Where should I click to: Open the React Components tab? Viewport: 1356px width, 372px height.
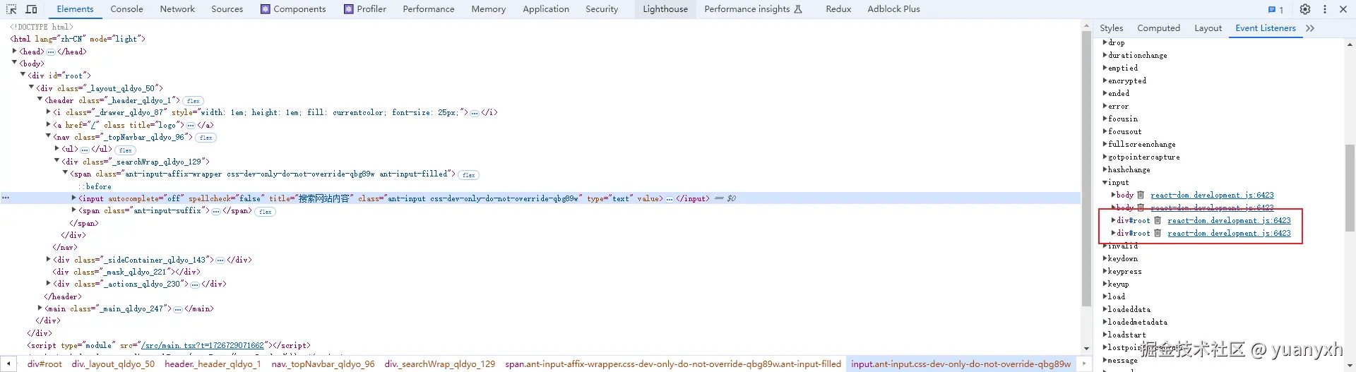[x=293, y=9]
